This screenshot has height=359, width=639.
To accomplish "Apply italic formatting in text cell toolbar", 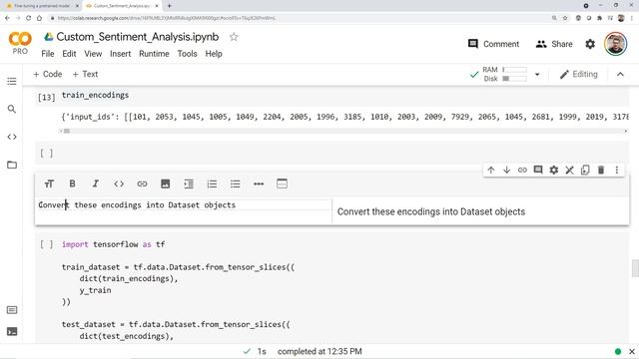I will click(x=96, y=183).
